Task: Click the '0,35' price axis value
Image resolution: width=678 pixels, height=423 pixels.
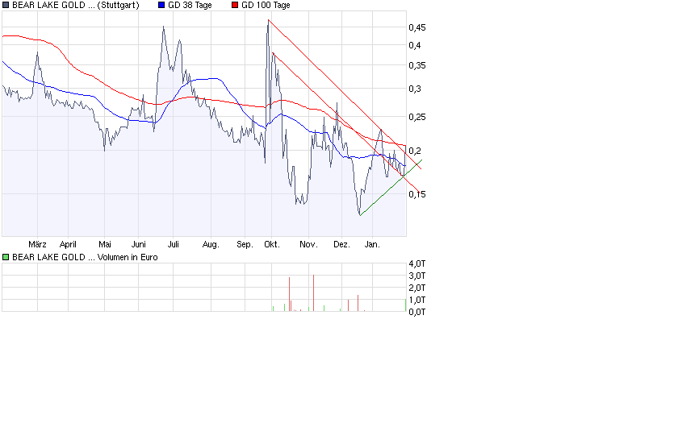Action: tap(417, 65)
